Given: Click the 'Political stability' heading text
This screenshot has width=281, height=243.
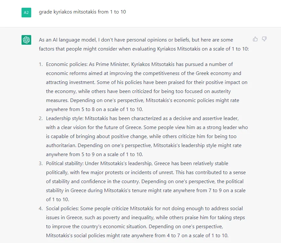Looking at the screenshot, I should click(x=65, y=164).
